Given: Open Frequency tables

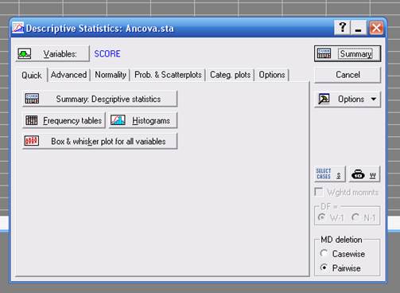Looking at the screenshot, I should click(64, 120).
